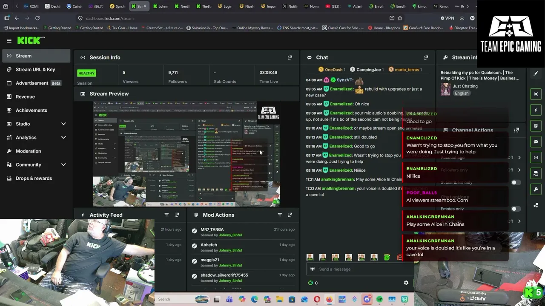Open Account age setting chevron
This screenshot has height=306, width=545.
click(x=519, y=158)
